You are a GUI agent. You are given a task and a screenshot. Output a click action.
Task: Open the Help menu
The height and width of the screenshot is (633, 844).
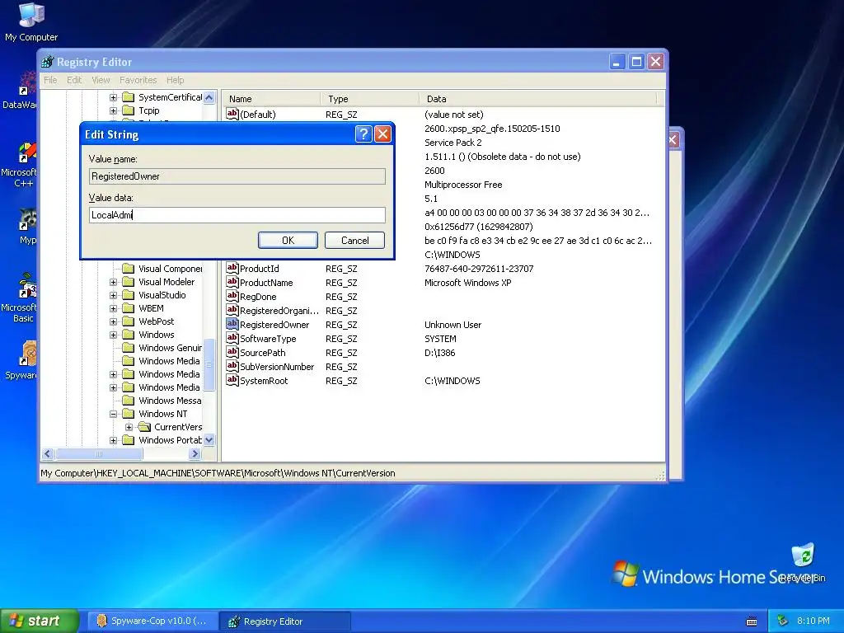[x=175, y=80]
